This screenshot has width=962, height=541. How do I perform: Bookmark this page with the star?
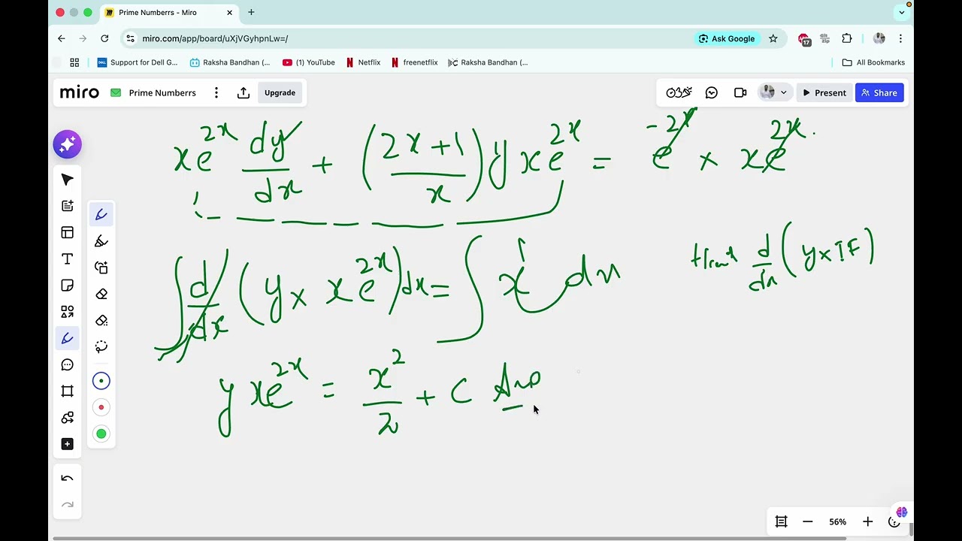pos(773,38)
